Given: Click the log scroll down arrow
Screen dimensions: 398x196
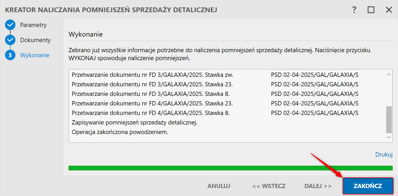Looking at the screenshot, I should click(389, 137).
